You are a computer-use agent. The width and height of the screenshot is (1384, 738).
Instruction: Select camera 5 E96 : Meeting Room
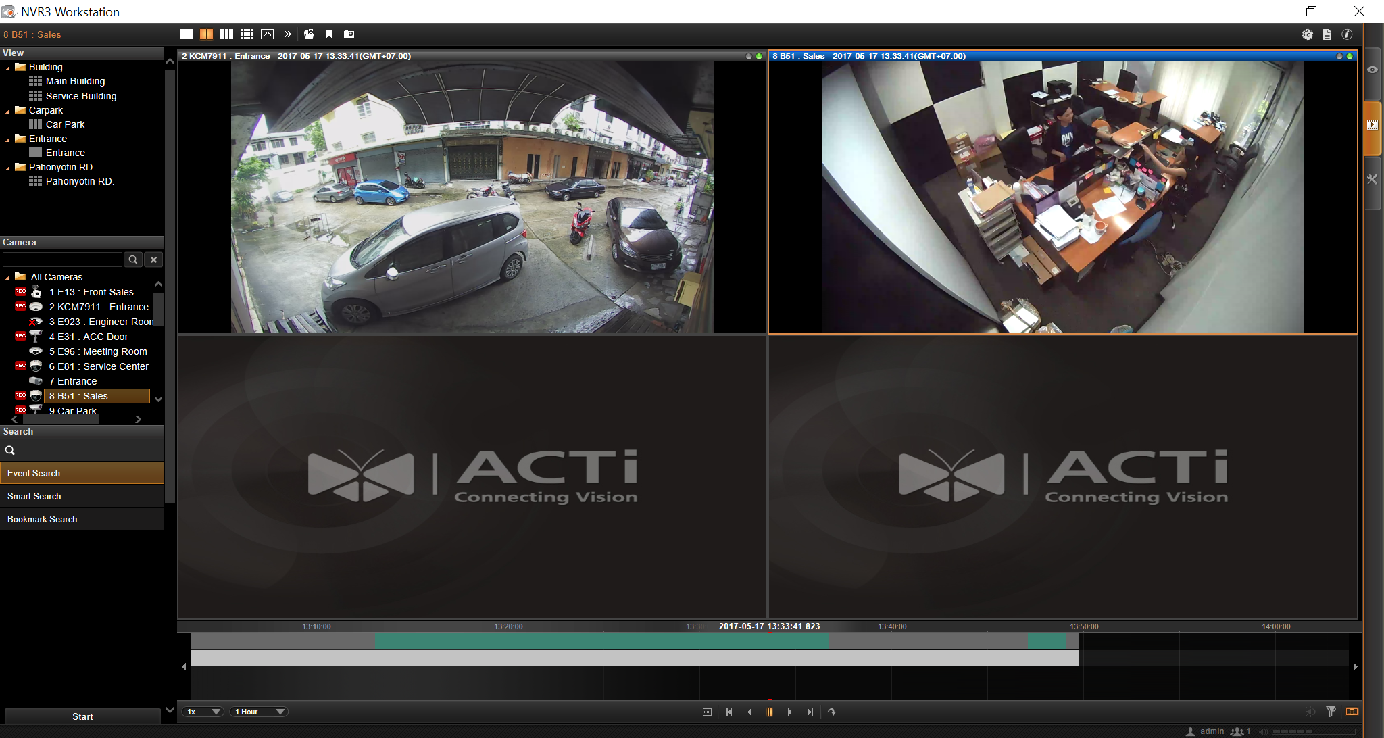[x=98, y=351]
